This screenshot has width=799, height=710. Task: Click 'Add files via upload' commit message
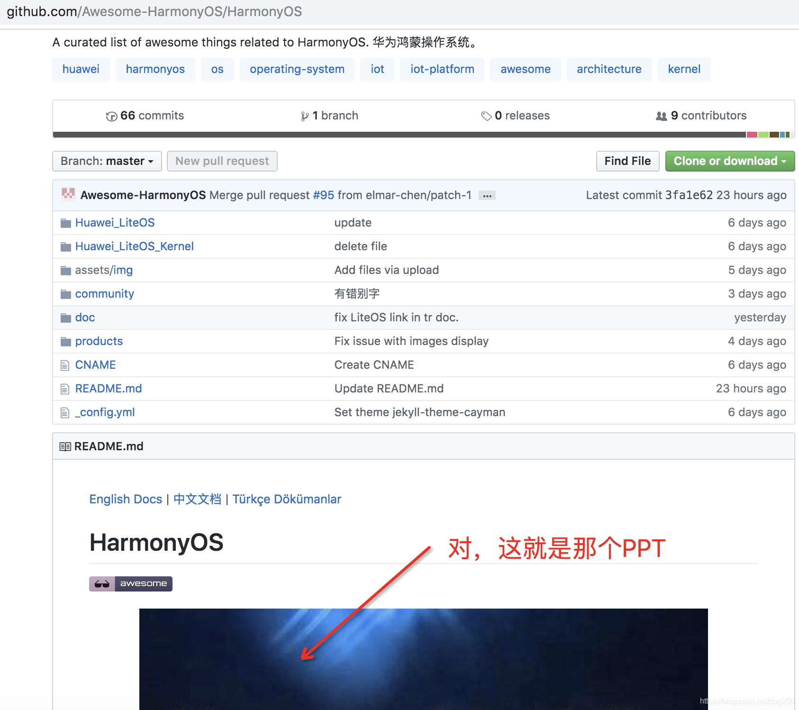click(x=387, y=270)
